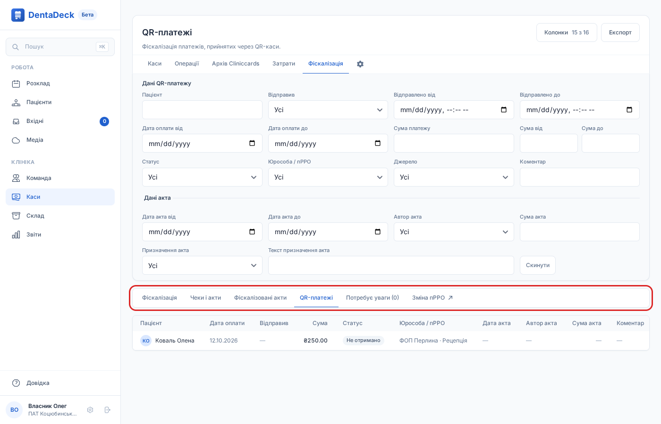Open the Чеки і акти sub-tab

[x=205, y=298]
